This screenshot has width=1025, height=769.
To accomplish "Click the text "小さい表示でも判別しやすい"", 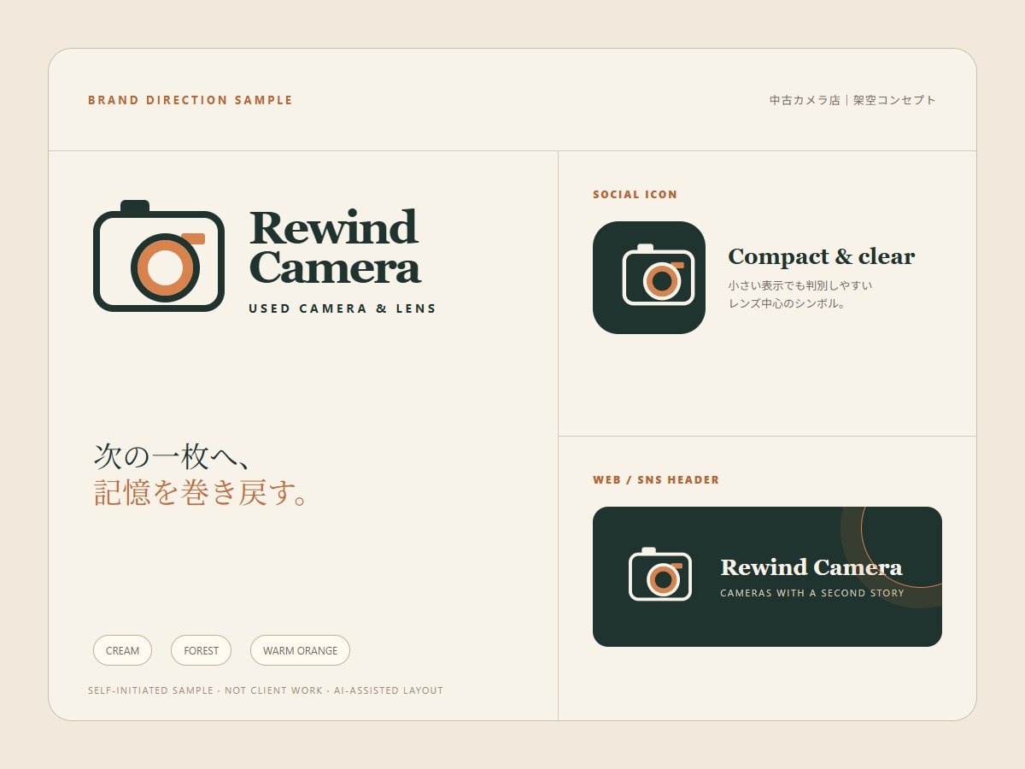I will click(800, 285).
